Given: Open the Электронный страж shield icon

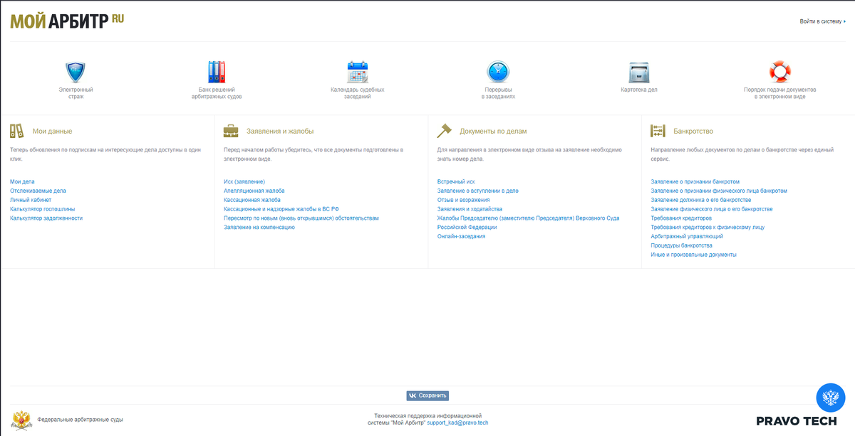Looking at the screenshot, I should (x=76, y=73).
